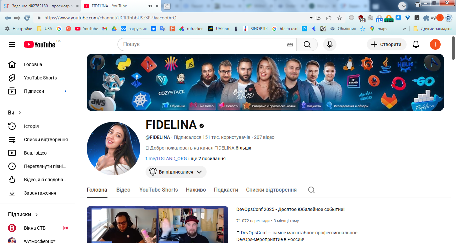Click the magnifier search button
The height and width of the screenshot is (243, 456).
point(307,44)
